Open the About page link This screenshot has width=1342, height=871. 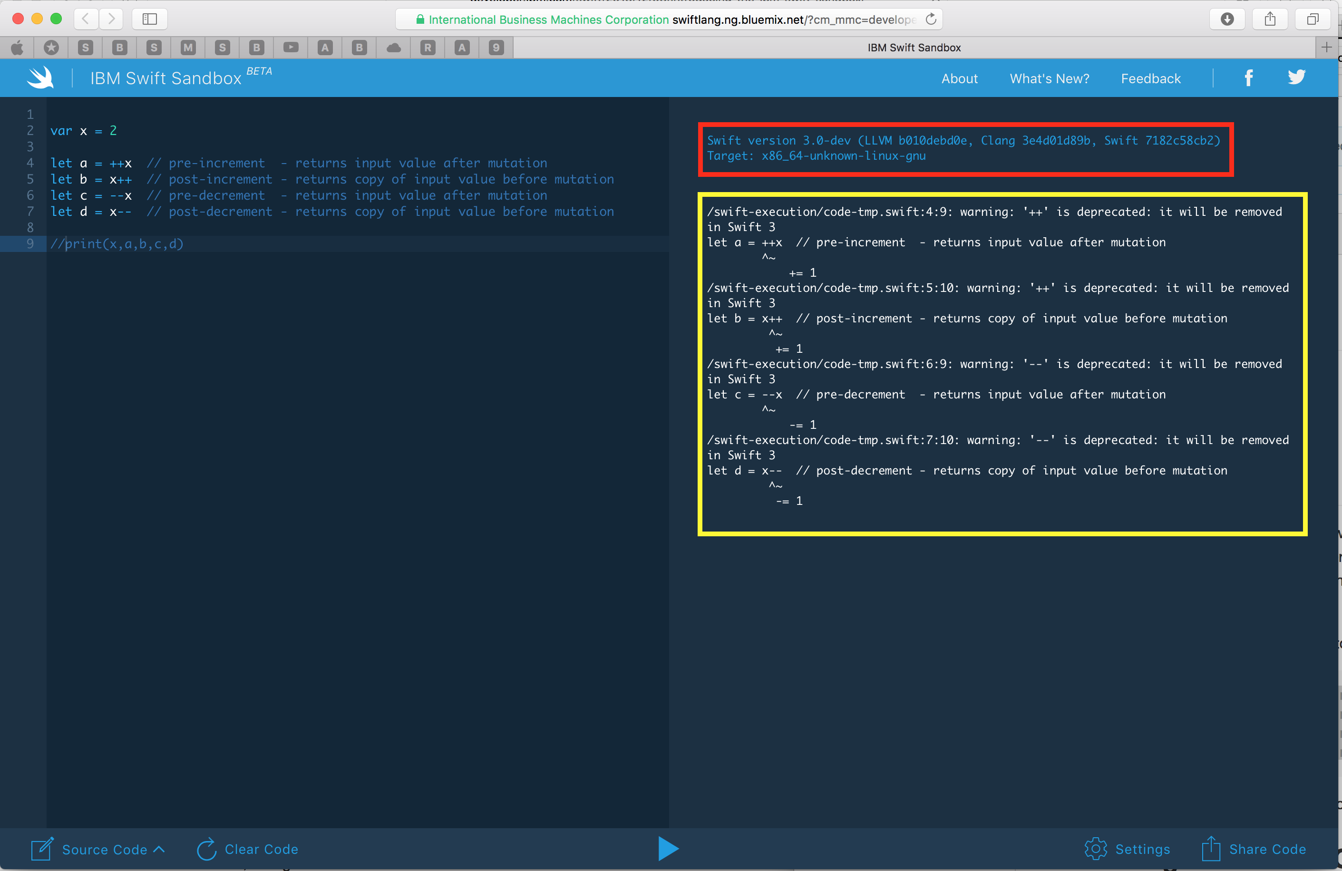coord(959,78)
